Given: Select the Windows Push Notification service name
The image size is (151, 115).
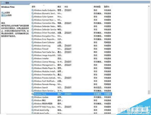Looking at the screenshot, I should pos(45,81).
